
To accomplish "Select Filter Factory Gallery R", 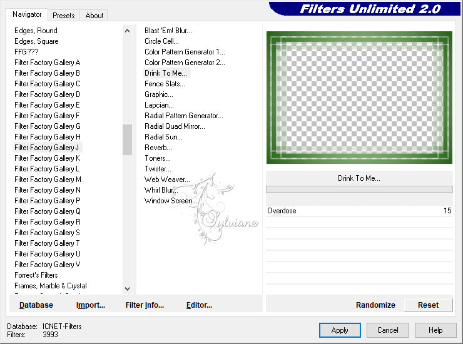I will tap(48, 222).
